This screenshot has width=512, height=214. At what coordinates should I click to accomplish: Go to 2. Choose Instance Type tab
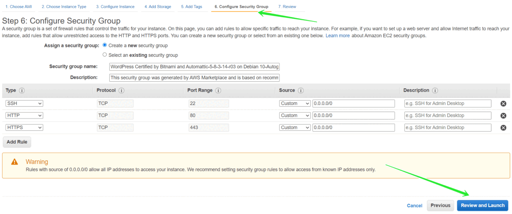[64, 7]
